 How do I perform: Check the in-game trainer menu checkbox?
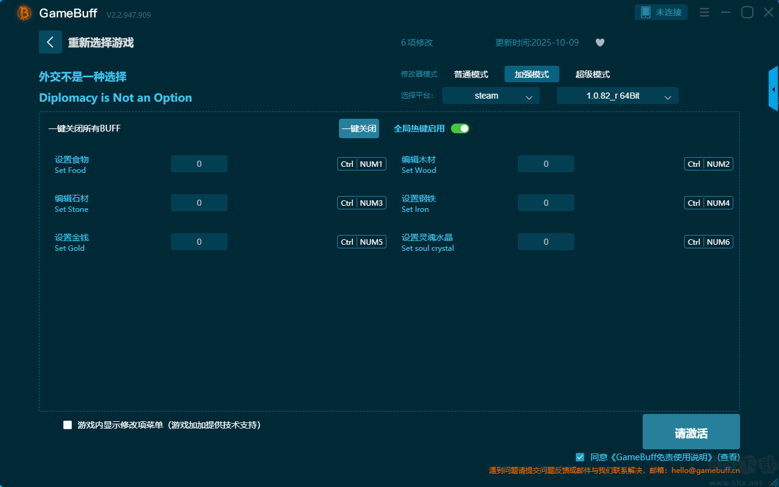coord(68,425)
